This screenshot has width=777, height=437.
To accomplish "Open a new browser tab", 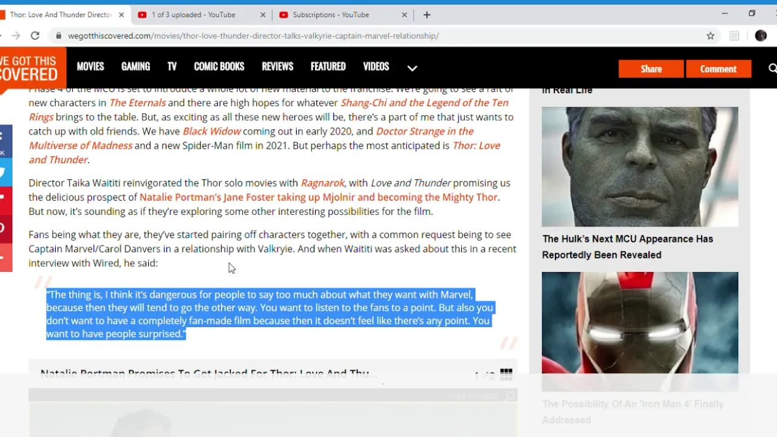I will (x=427, y=15).
